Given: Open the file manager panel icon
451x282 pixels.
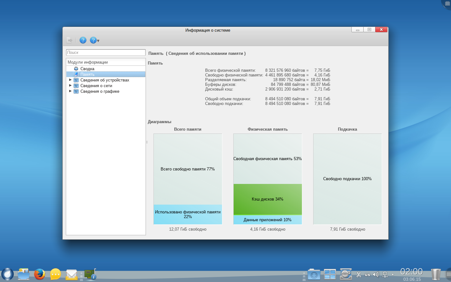Looking at the screenshot, I should pyautogui.click(x=23, y=274).
